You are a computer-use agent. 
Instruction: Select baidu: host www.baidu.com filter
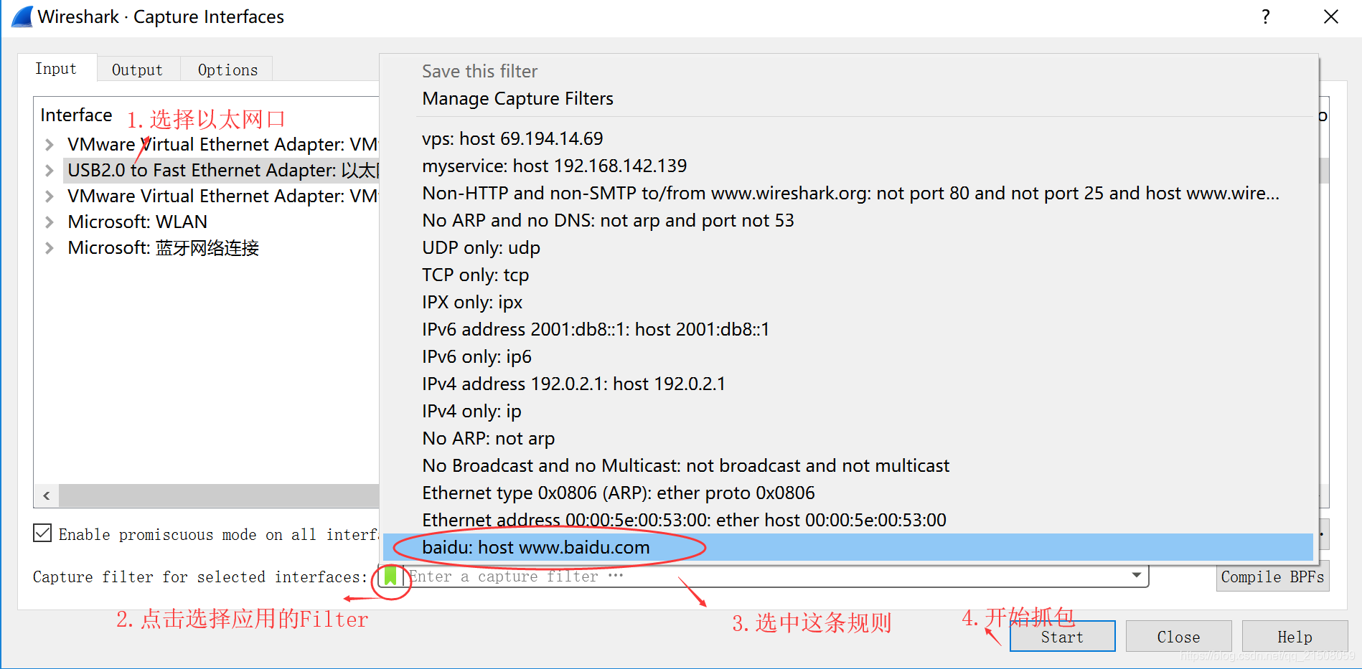pyautogui.click(x=849, y=547)
